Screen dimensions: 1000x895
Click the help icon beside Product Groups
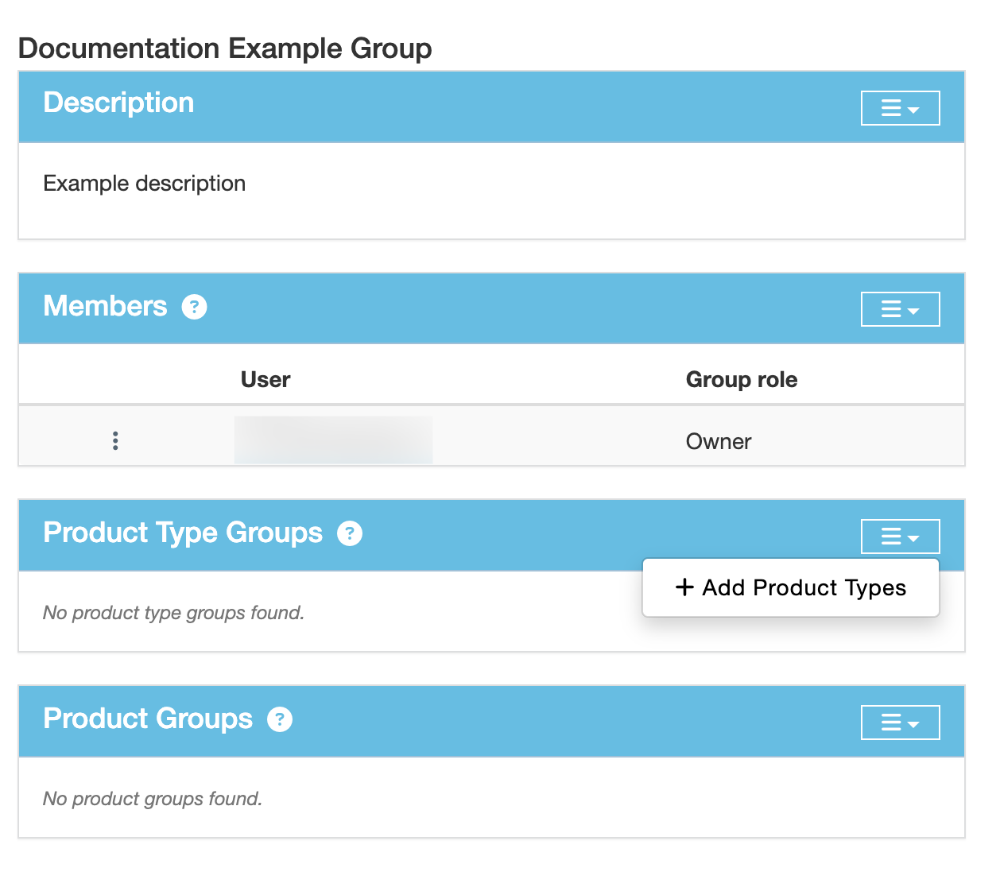280,719
